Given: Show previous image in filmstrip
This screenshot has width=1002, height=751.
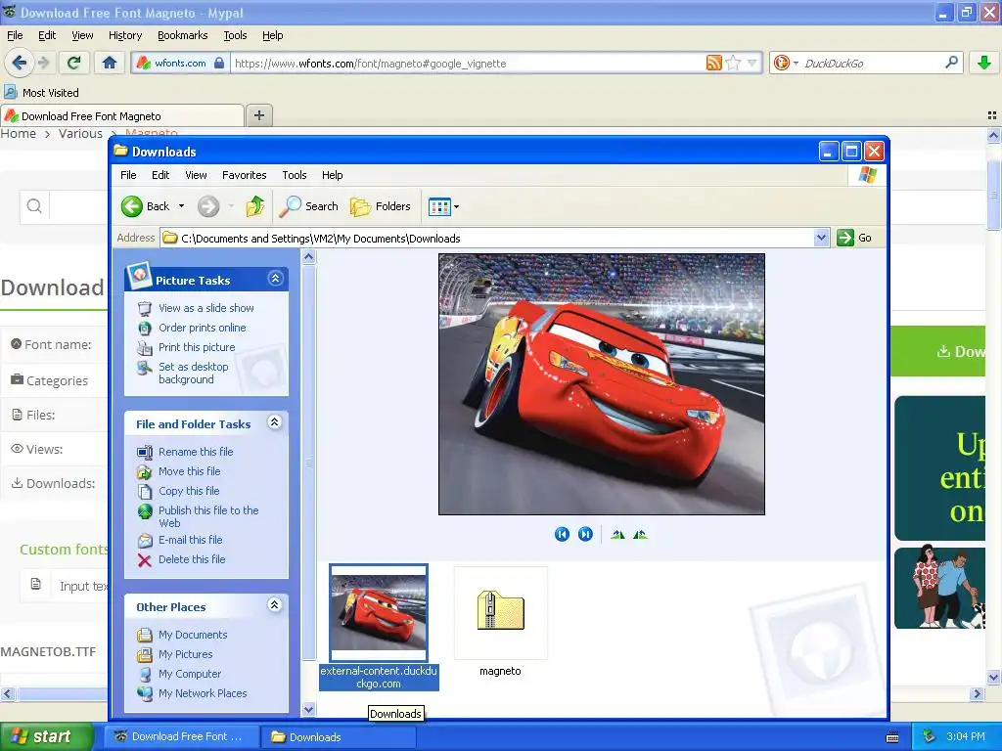Looking at the screenshot, I should (x=562, y=534).
